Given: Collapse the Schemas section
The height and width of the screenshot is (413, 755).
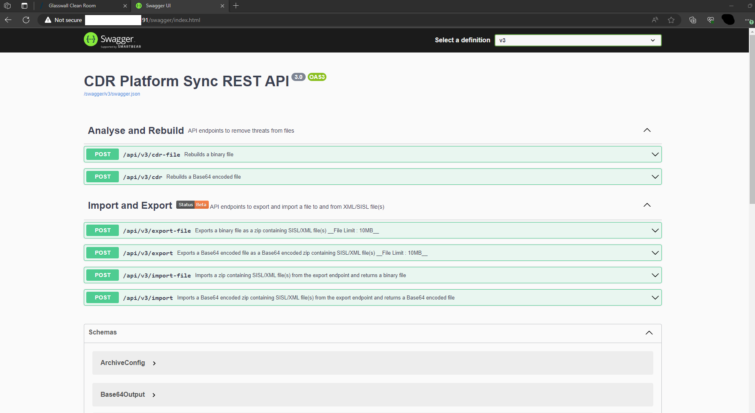Looking at the screenshot, I should (649, 333).
